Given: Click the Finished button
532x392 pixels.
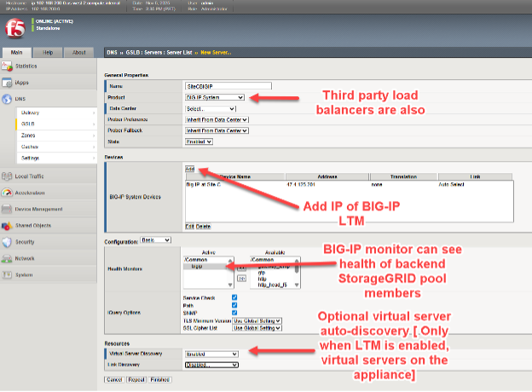Looking at the screenshot, I should pyautogui.click(x=159, y=380).
